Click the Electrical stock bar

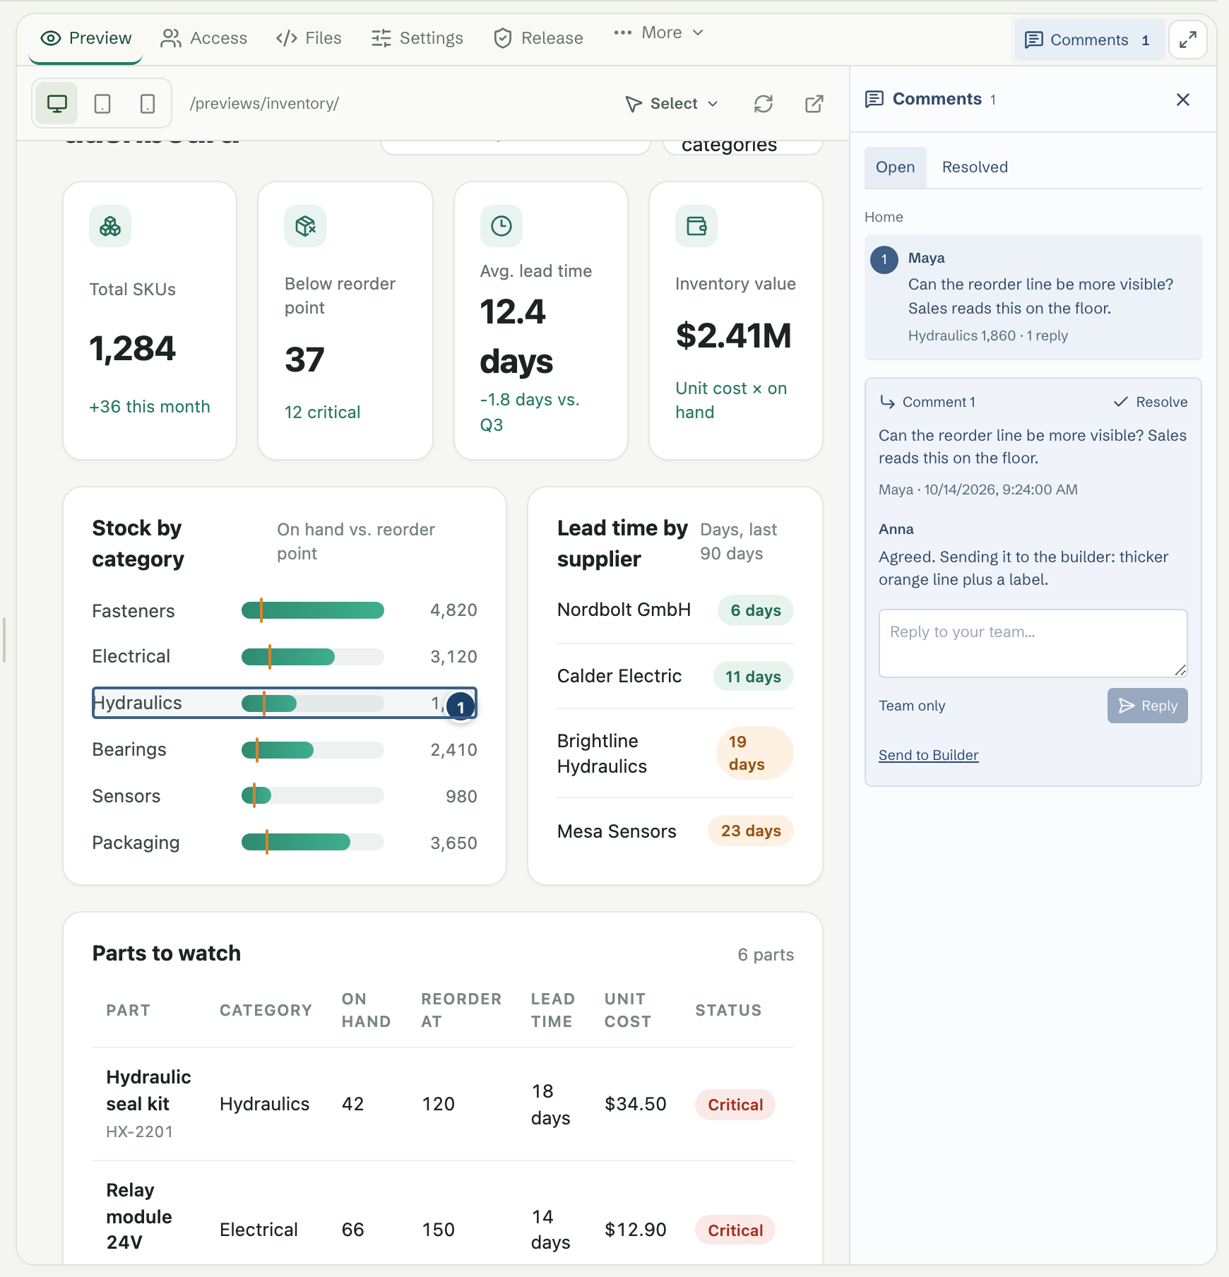[x=313, y=657]
